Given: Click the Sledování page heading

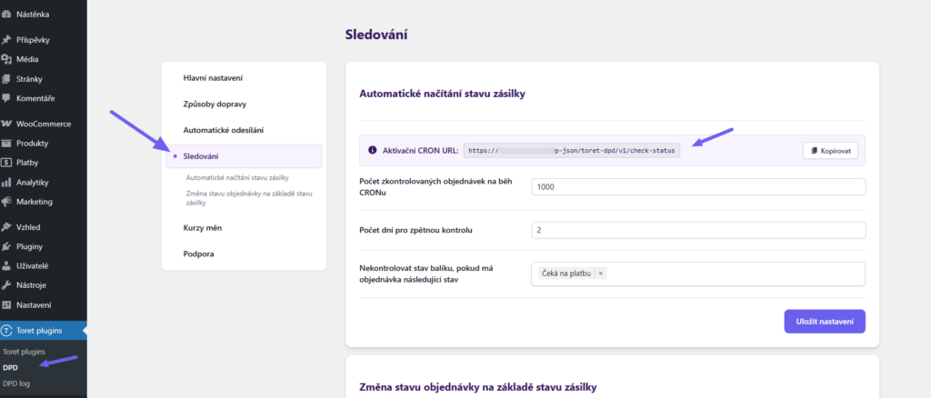Looking at the screenshot, I should coord(376,35).
